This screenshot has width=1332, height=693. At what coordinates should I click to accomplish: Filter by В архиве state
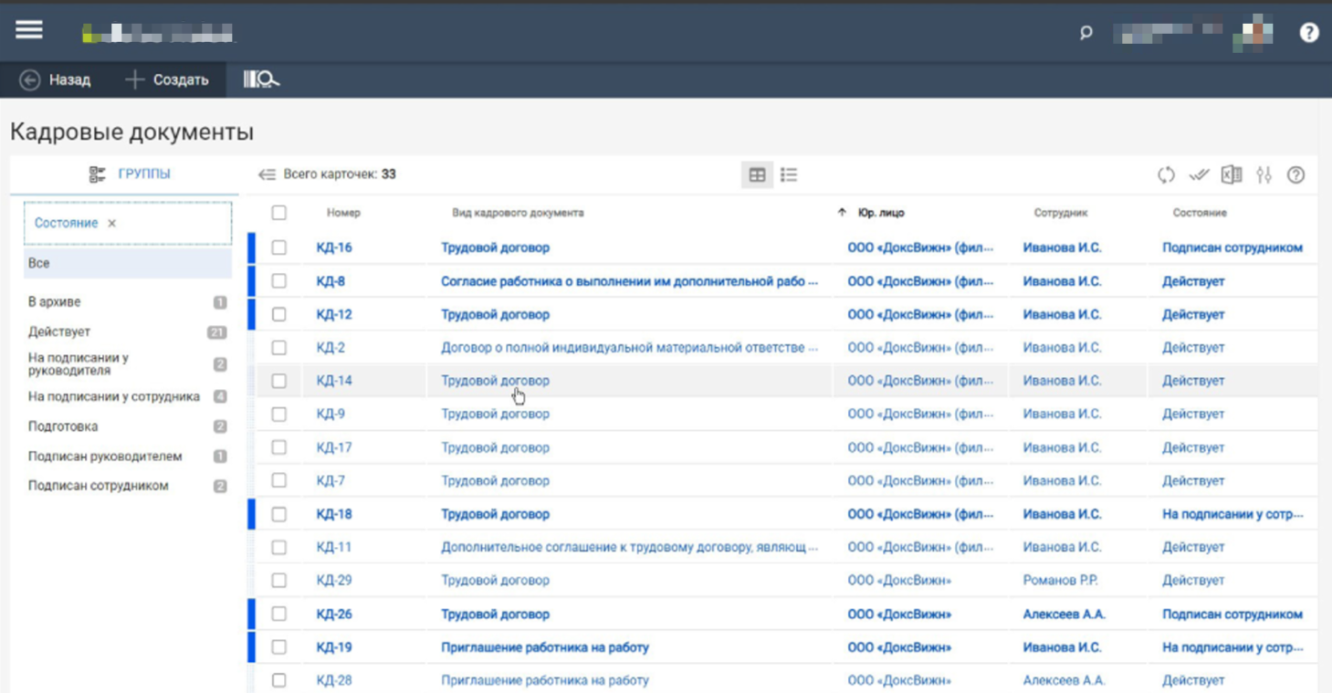127,302
